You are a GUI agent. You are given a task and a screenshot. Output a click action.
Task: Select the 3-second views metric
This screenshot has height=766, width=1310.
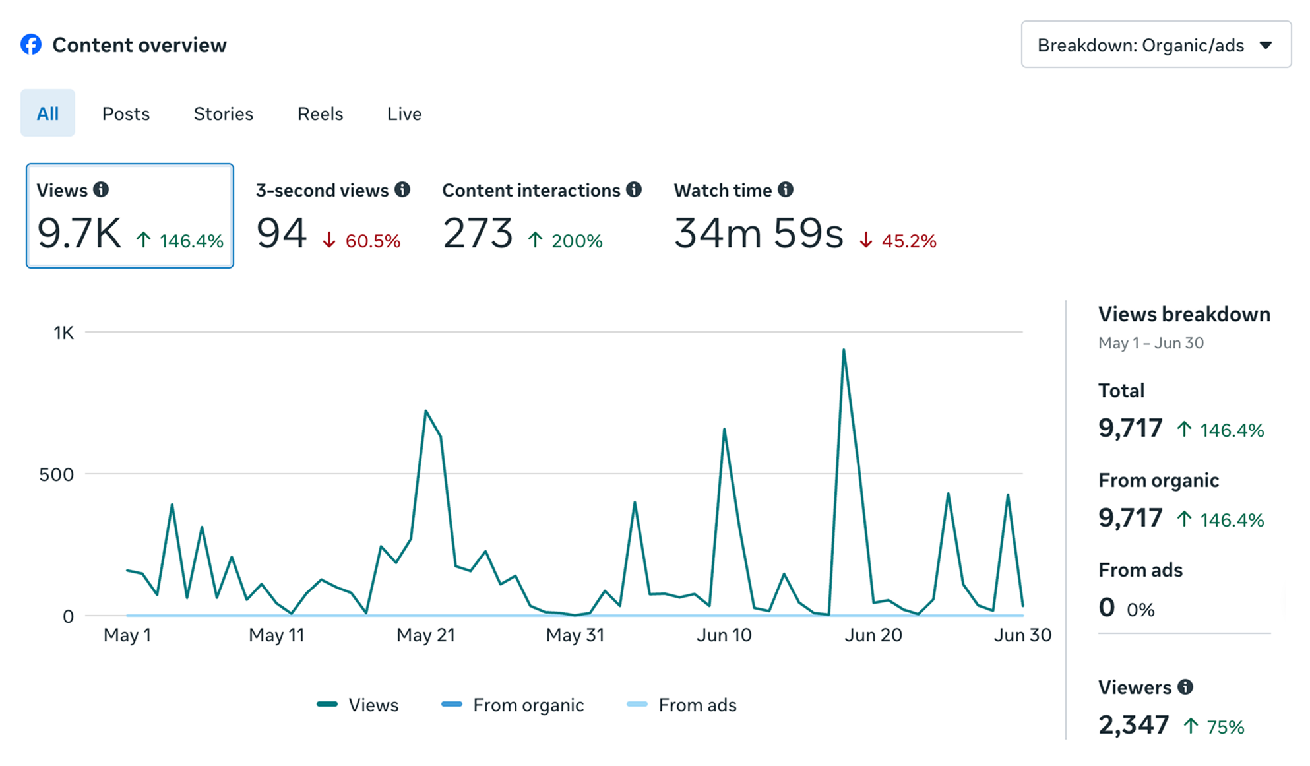333,216
